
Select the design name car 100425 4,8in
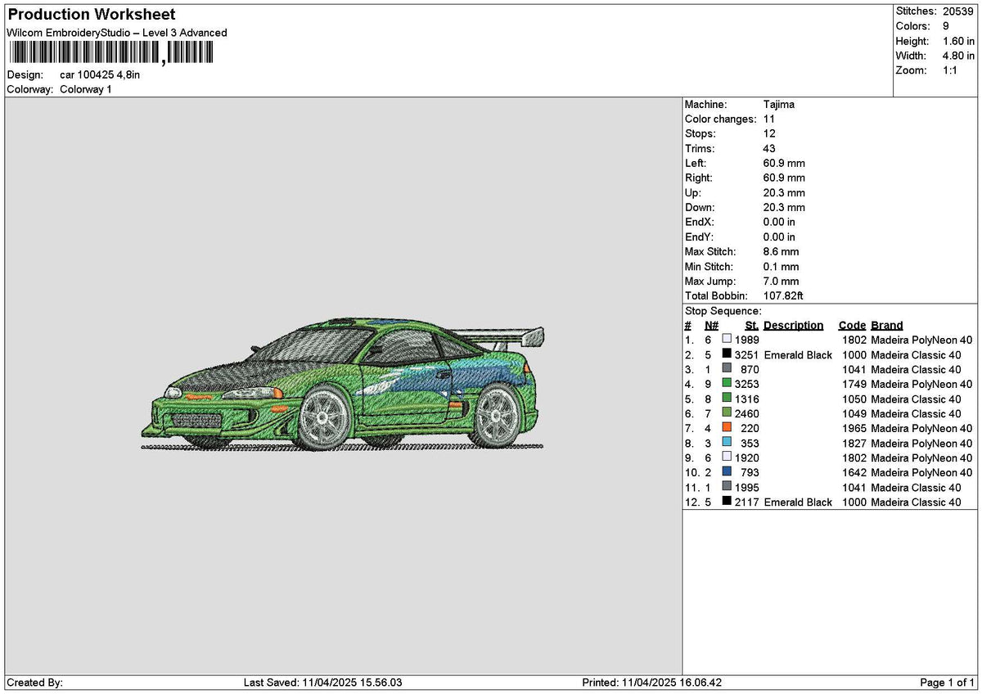coord(100,74)
